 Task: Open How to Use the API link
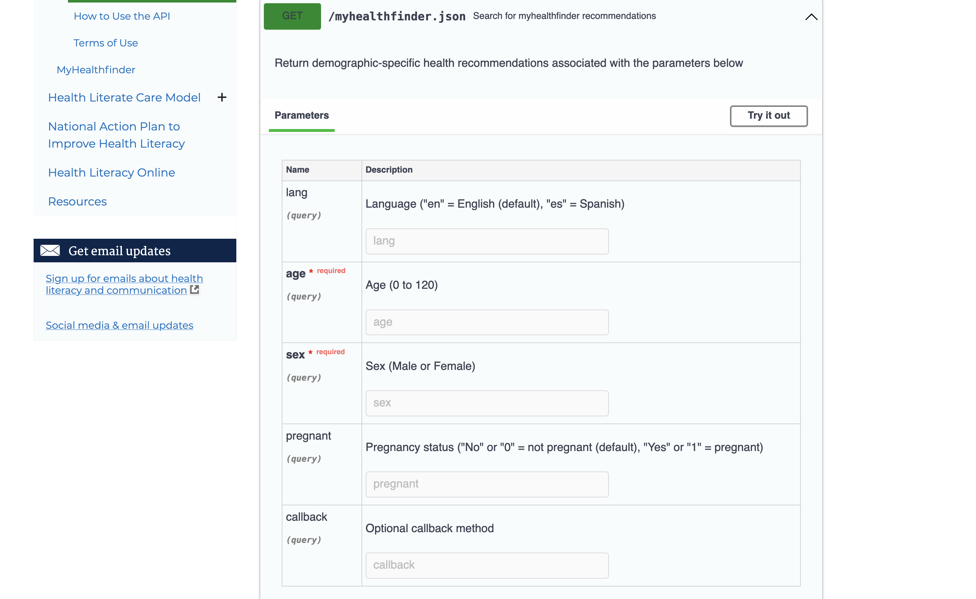point(122,16)
